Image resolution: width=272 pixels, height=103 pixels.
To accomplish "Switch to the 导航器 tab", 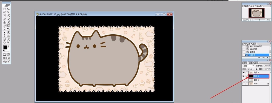I will 246,6.
